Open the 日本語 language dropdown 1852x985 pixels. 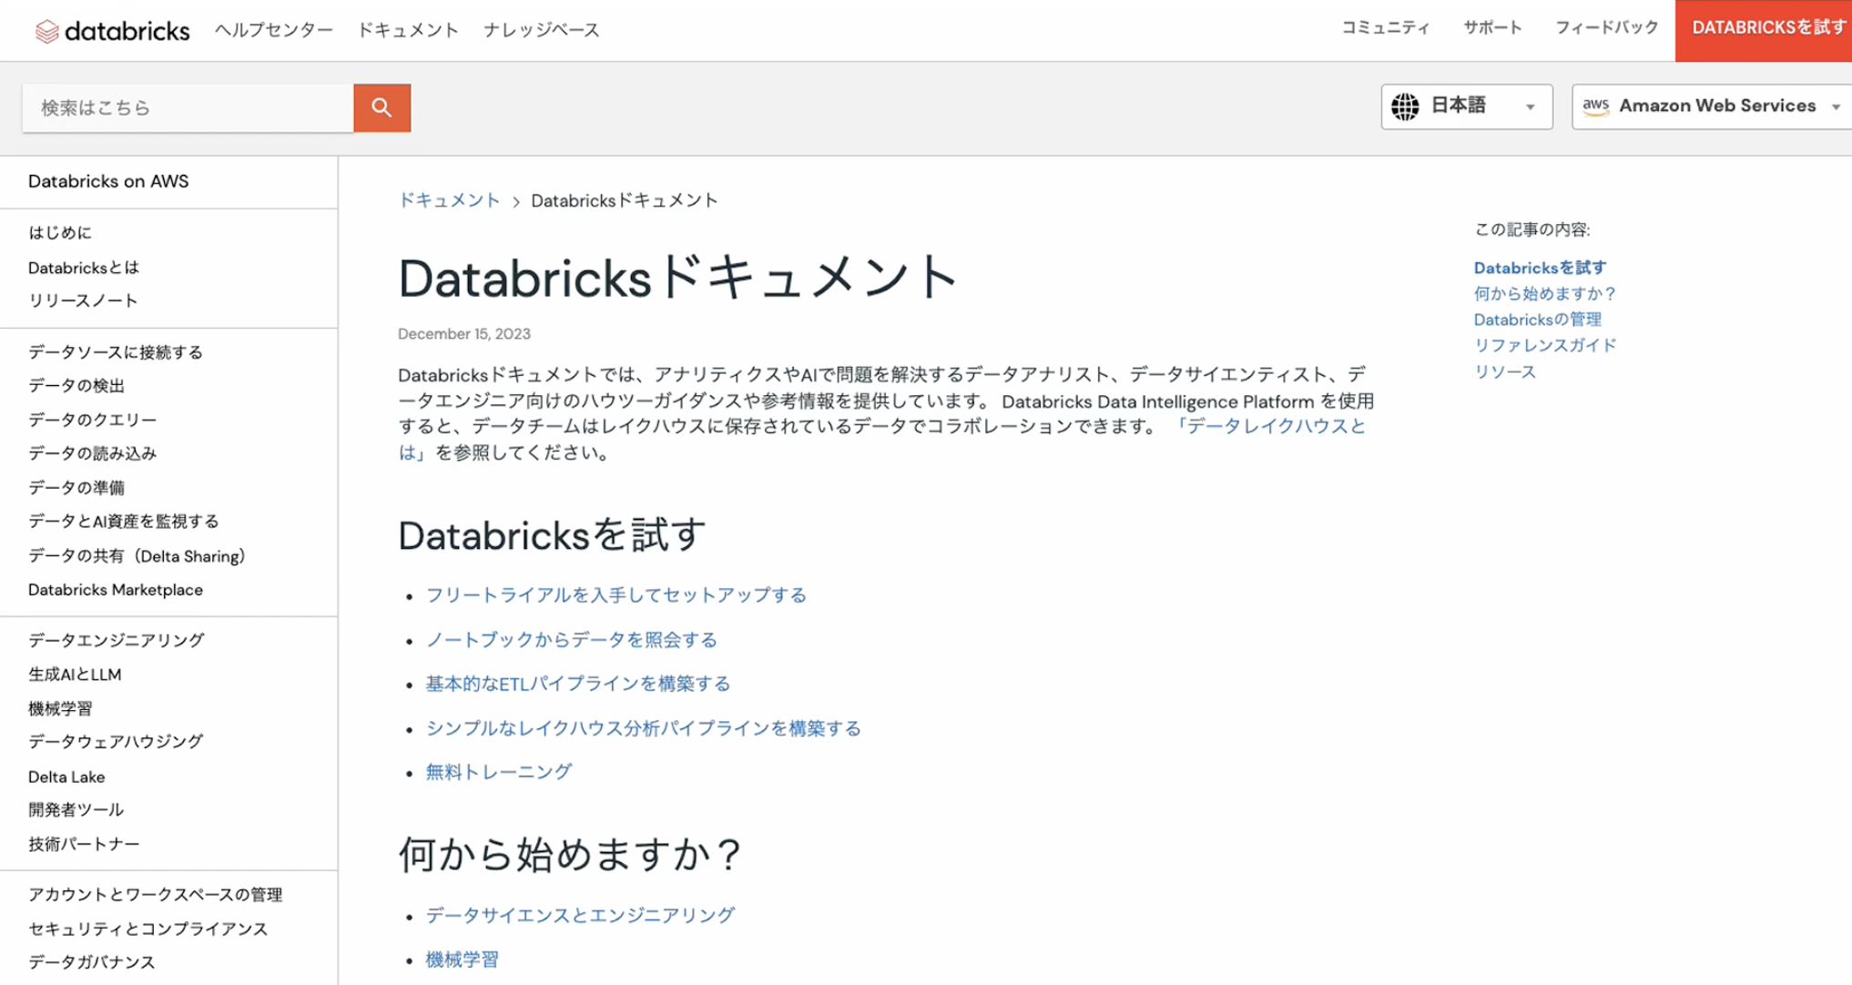(x=1465, y=107)
